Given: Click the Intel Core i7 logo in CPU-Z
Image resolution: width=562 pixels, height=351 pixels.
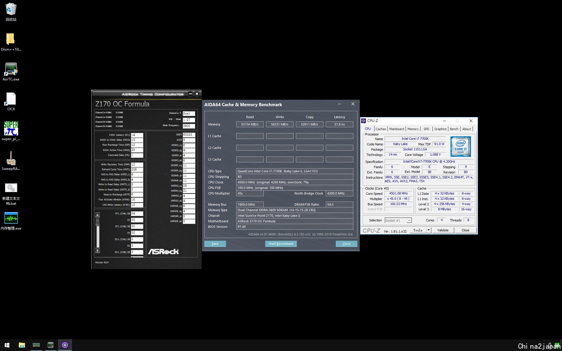Looking at the screenshot, I should coord(460,146).
